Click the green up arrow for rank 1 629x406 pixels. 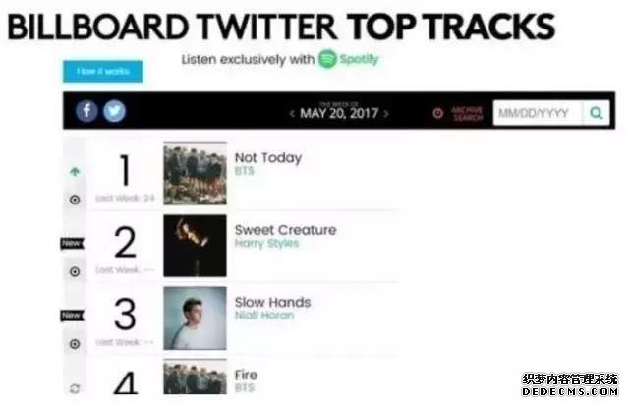(75, 172)
